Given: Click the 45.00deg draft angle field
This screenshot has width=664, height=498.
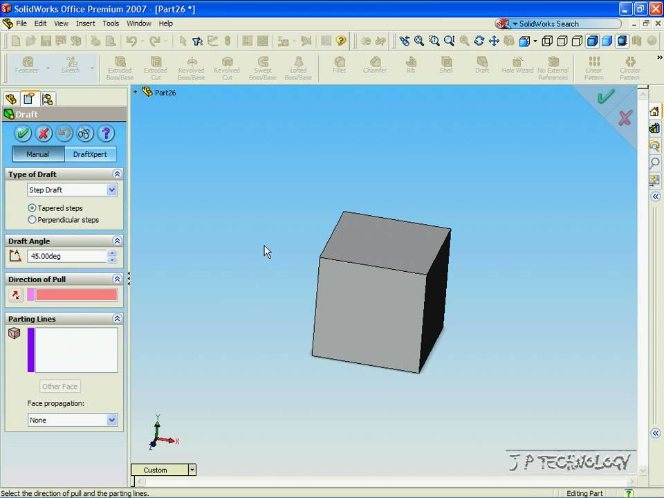Looking at the screenshot, I should [67, 256].
